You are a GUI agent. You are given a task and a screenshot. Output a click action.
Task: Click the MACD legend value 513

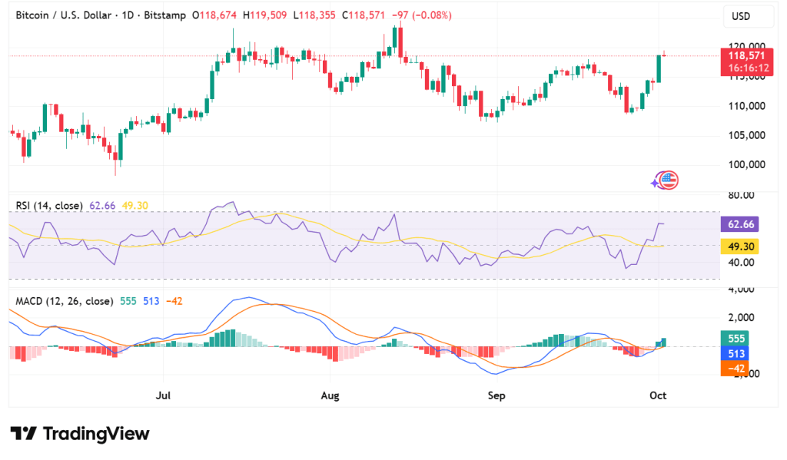(151, 301)
